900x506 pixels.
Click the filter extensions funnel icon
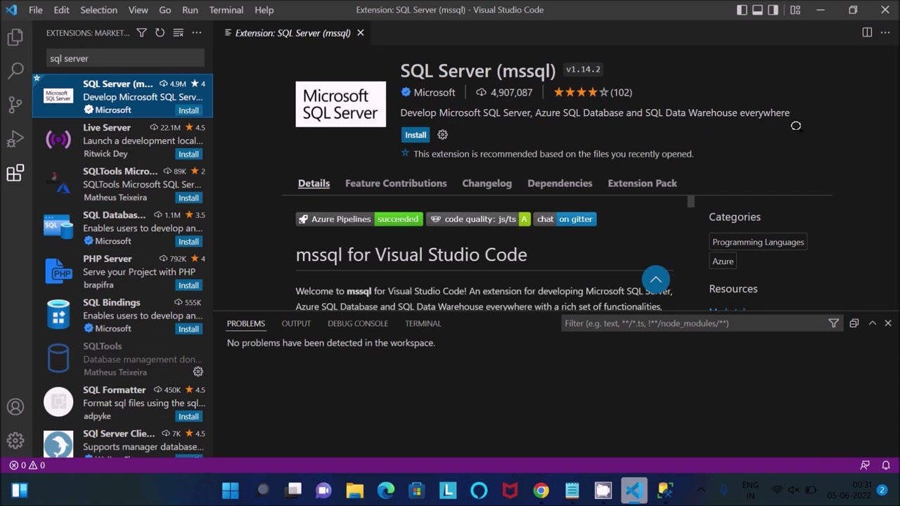pos(141,33)
